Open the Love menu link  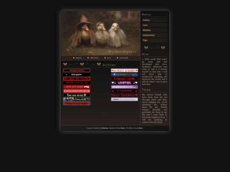pyautogui.click(x=155, y=25)
